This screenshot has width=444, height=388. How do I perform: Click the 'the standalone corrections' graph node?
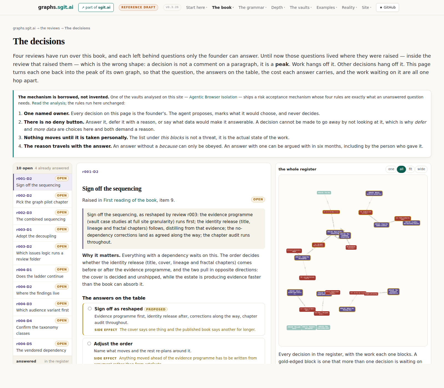coord(351,247)
